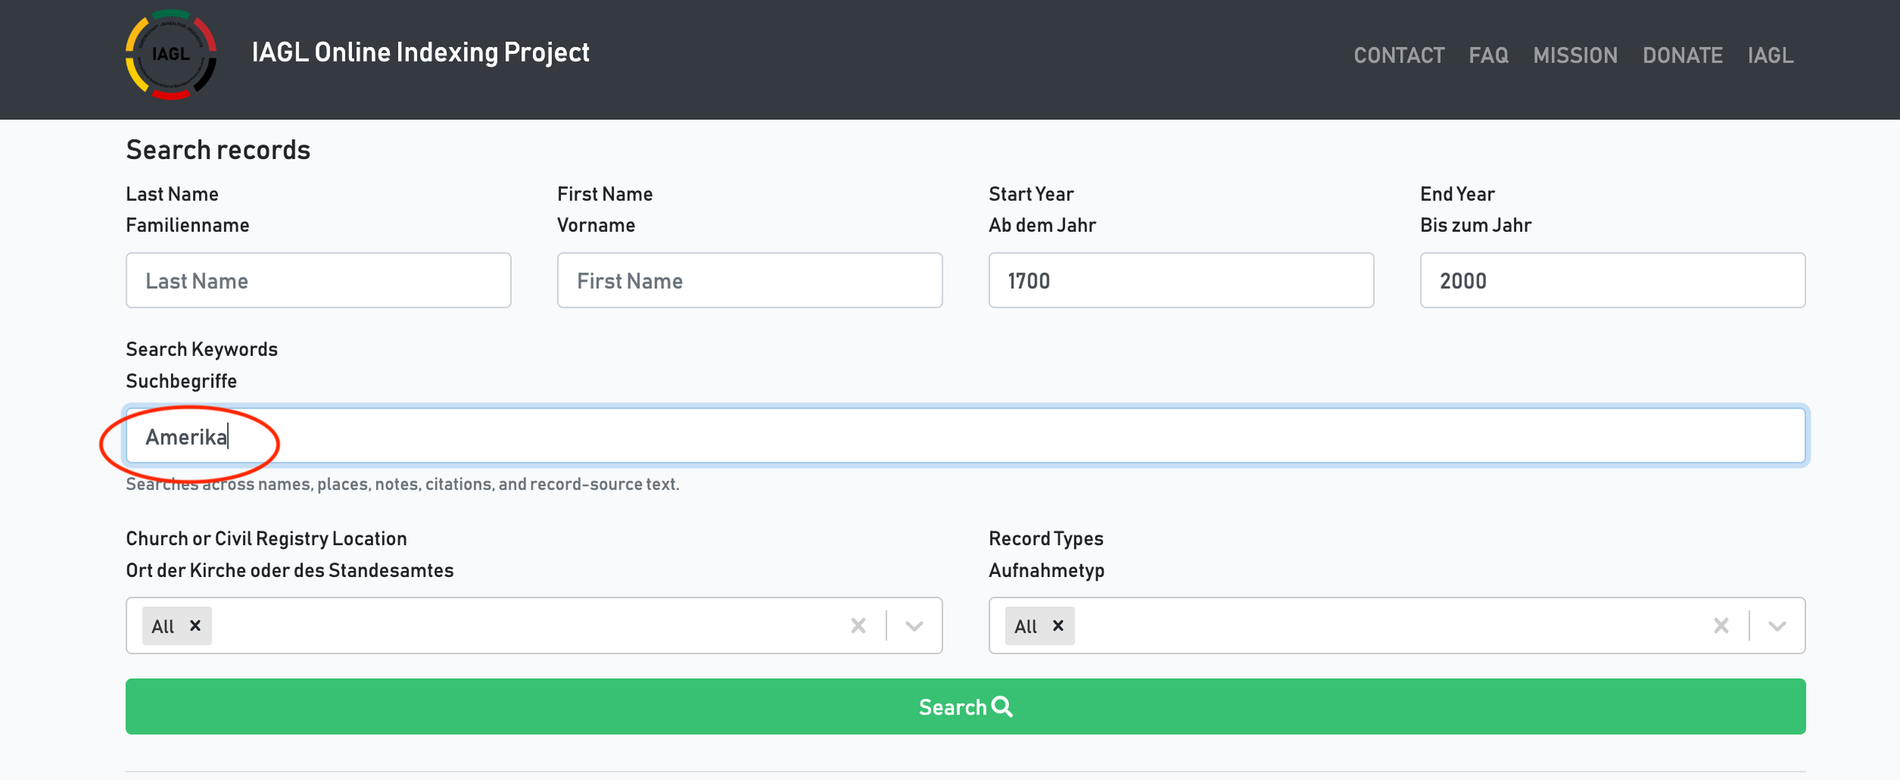Image resolution: width=1900 pixels, height=780 pixels.
Task: Visit the IAGL nav link
Action: (x=1771, y=55)
